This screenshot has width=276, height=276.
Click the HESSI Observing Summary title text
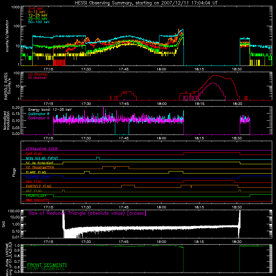[146, 3]
